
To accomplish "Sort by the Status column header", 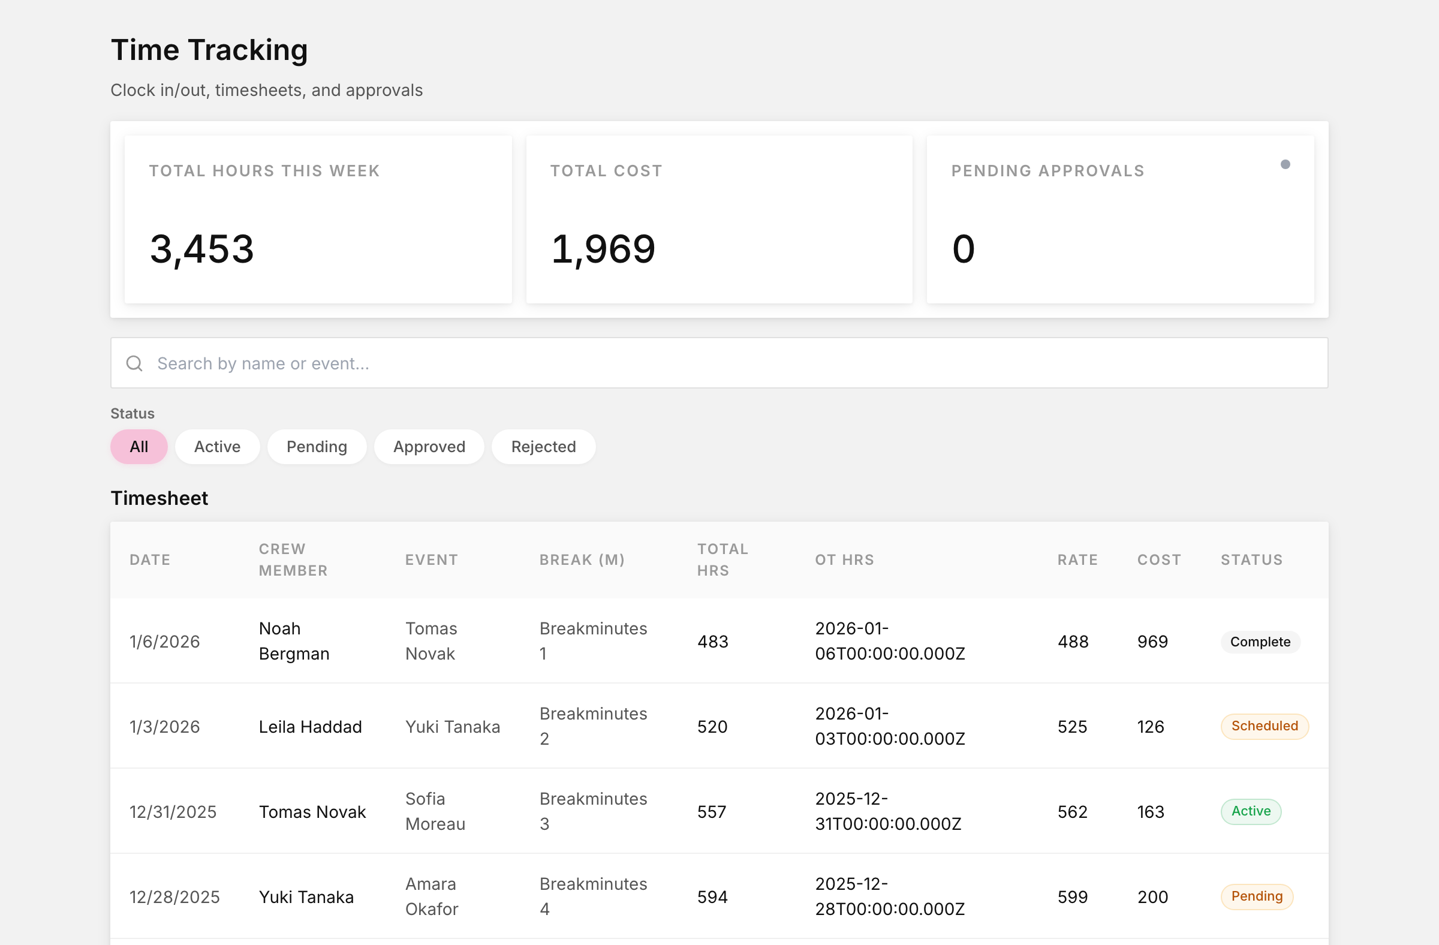I will pos(1251,560).
